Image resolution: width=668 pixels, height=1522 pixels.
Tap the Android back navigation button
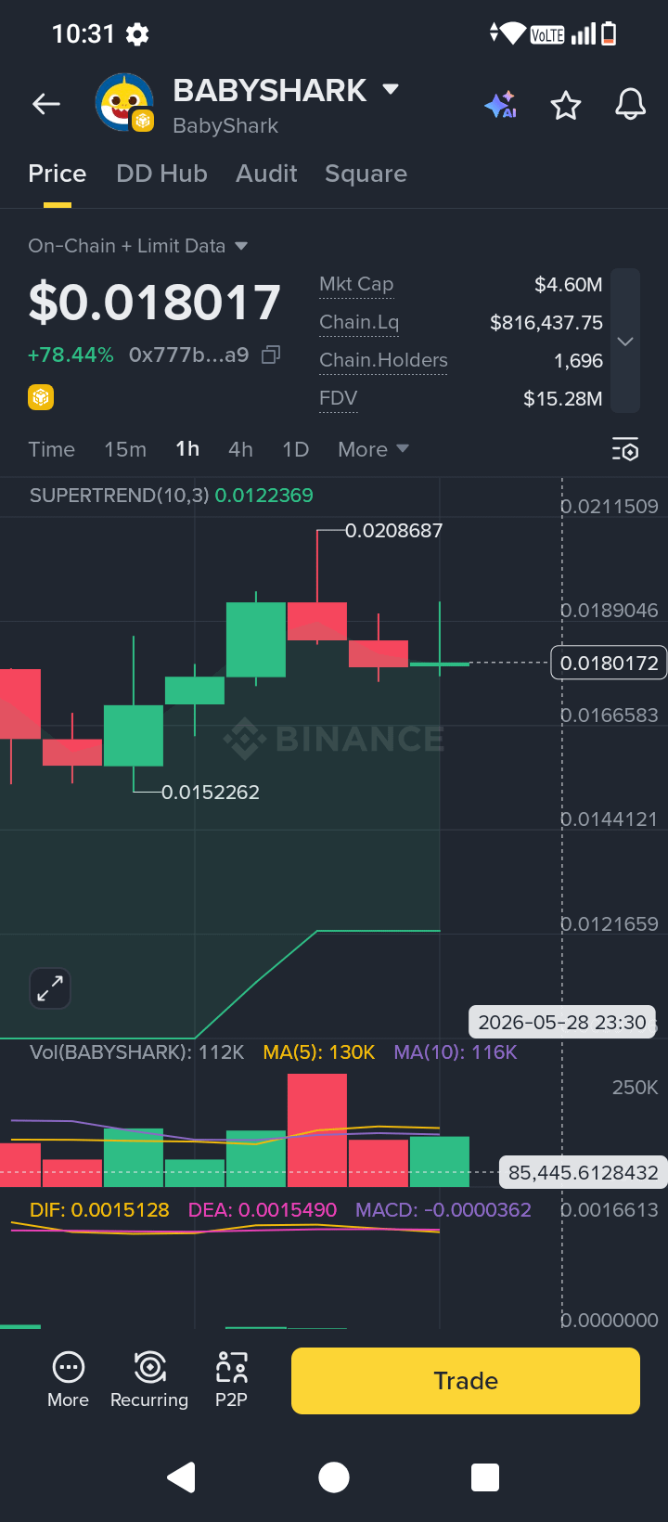point(181,1477)
